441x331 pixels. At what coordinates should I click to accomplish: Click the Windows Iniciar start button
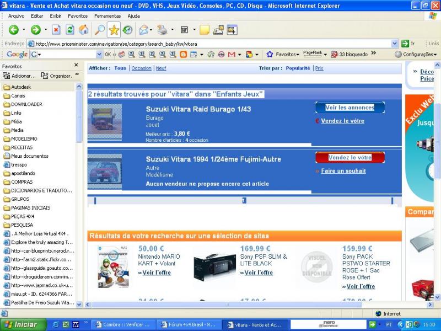coord(23,324)
